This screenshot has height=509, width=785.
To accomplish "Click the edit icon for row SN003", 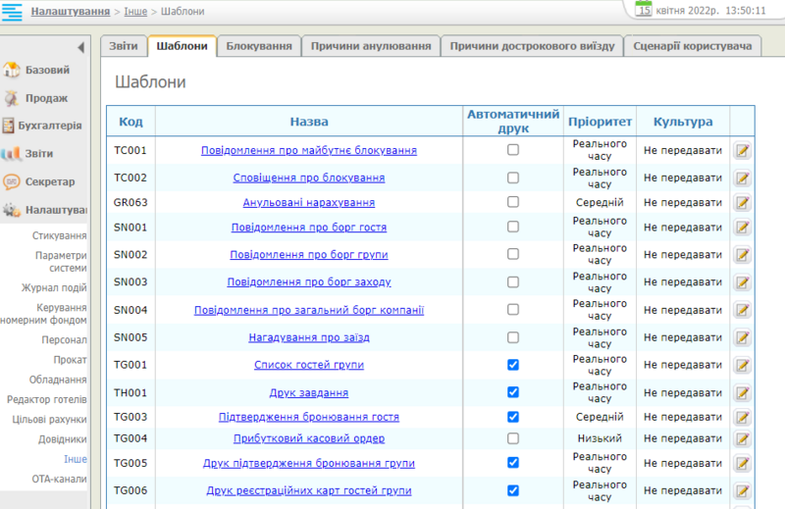I will point(742,282).
